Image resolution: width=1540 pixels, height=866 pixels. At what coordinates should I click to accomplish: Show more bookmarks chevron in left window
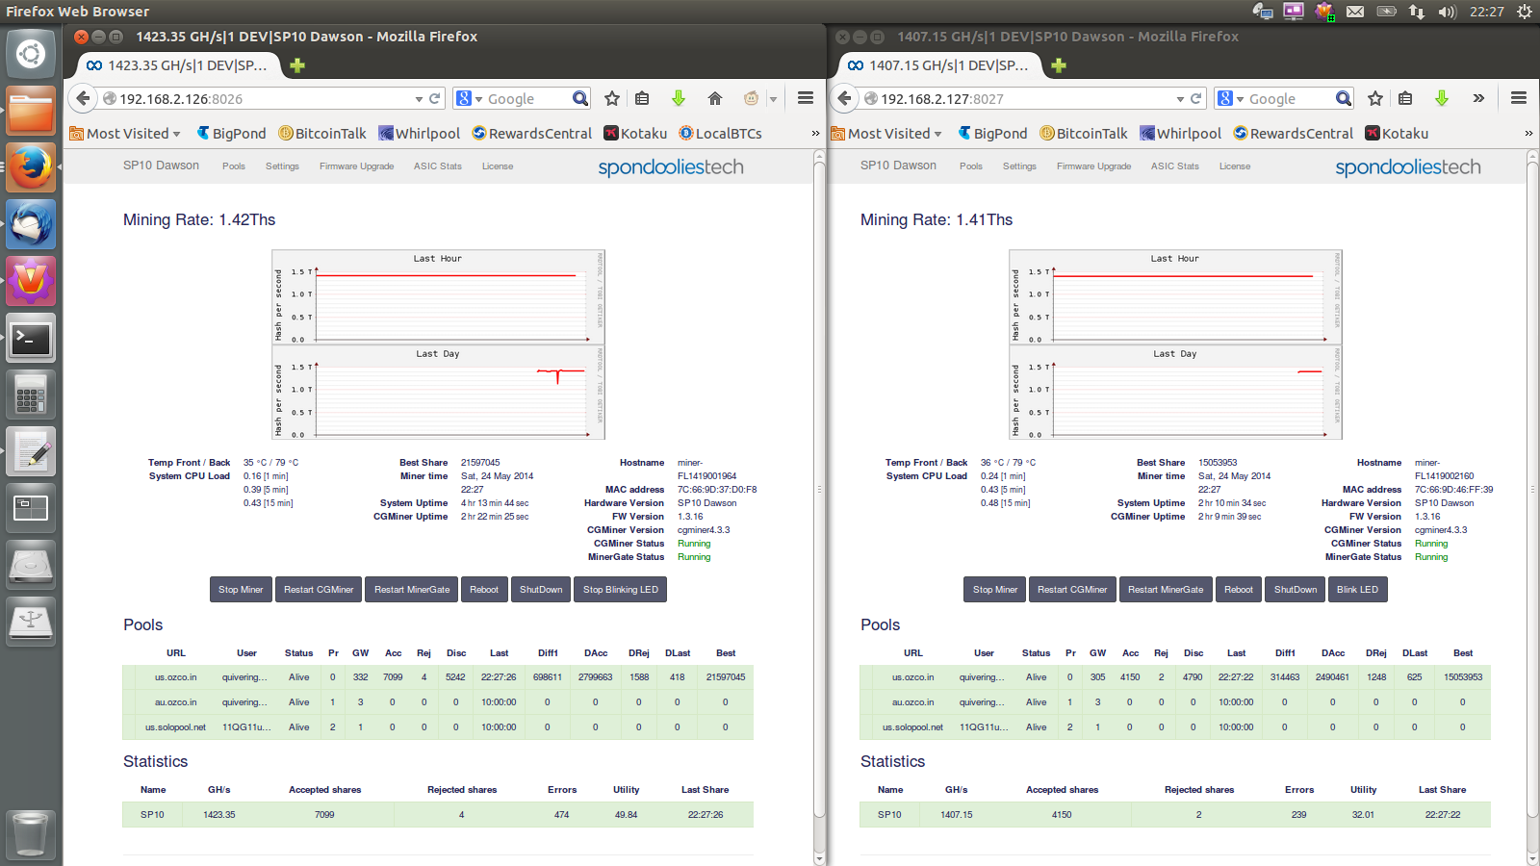click(x=815, y=134)
